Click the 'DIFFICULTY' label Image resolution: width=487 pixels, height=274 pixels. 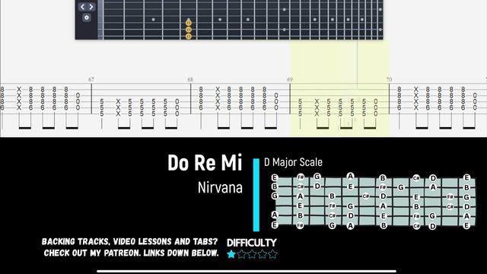coord(252,243)
